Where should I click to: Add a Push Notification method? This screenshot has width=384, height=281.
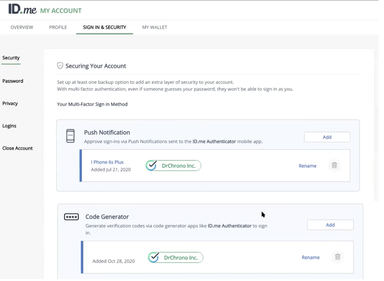coord(327,137)
